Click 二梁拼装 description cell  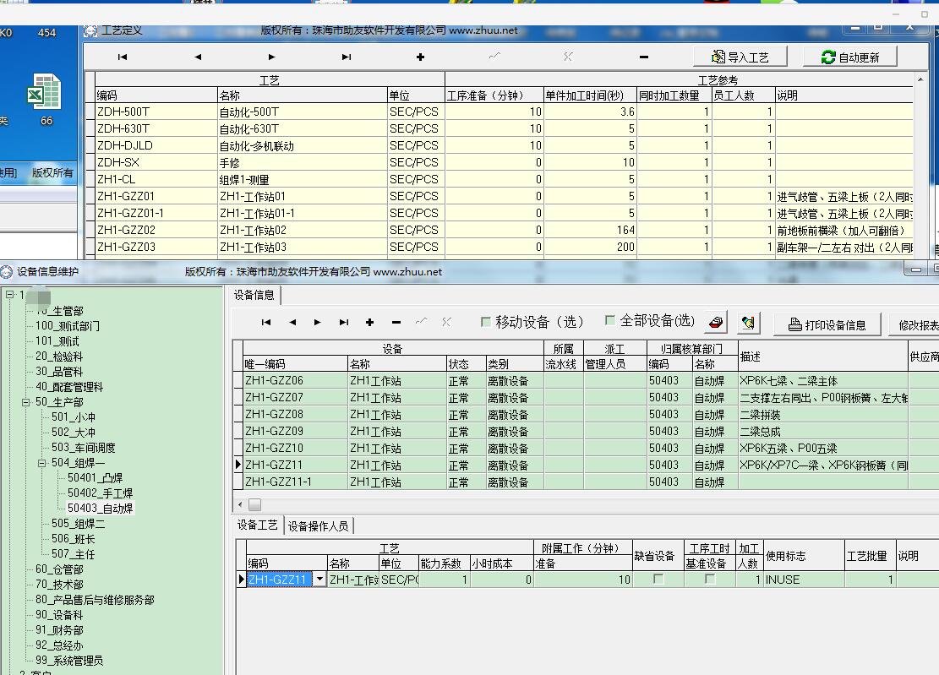click(x=823, y=415)
